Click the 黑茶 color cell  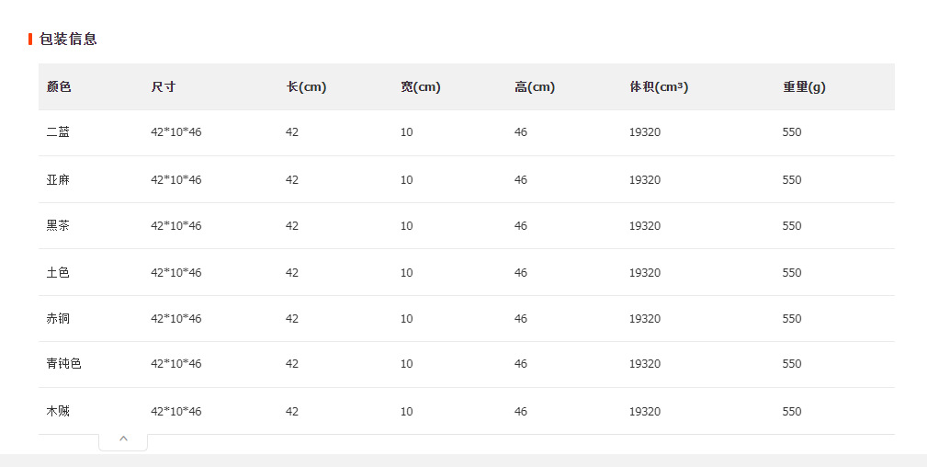pyautogui.click(x=58, y=226)
